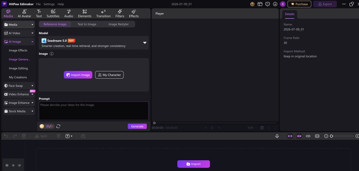Click the Undo arrow in timeline toolbar
359x171 pixels.
6,136
